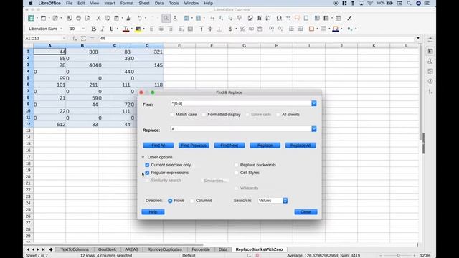Click the zoom slider in status bar
The height and width of the screenshot is (258, 459).
pyautogui.click(x=399, y=255)
